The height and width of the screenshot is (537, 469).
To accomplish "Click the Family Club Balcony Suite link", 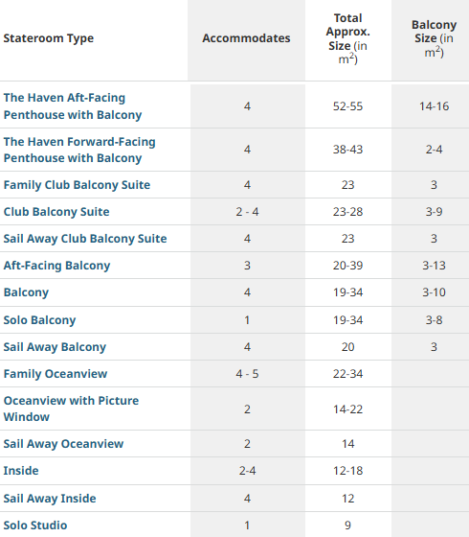I will (x=77, y=185).
